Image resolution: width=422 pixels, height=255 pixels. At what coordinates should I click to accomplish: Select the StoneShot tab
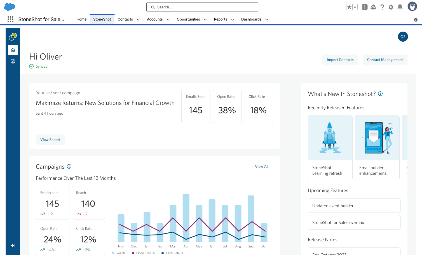tap(102, 19)
